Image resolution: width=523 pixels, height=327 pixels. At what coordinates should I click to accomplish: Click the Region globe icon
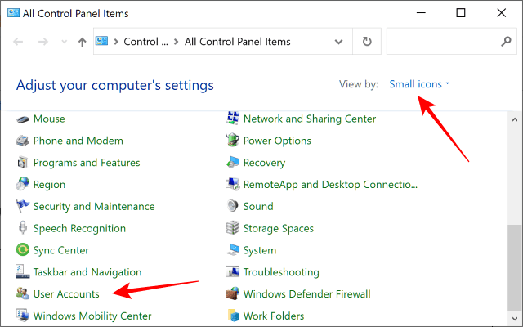(23, 184)
